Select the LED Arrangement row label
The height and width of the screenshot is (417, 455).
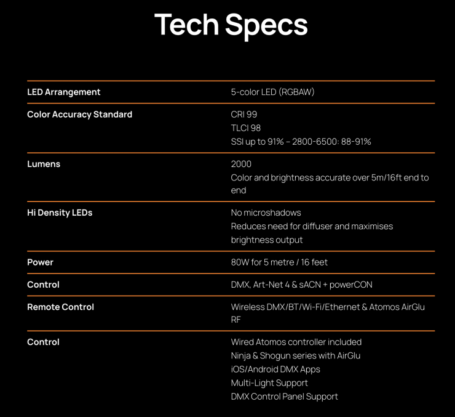coord(64,92)
